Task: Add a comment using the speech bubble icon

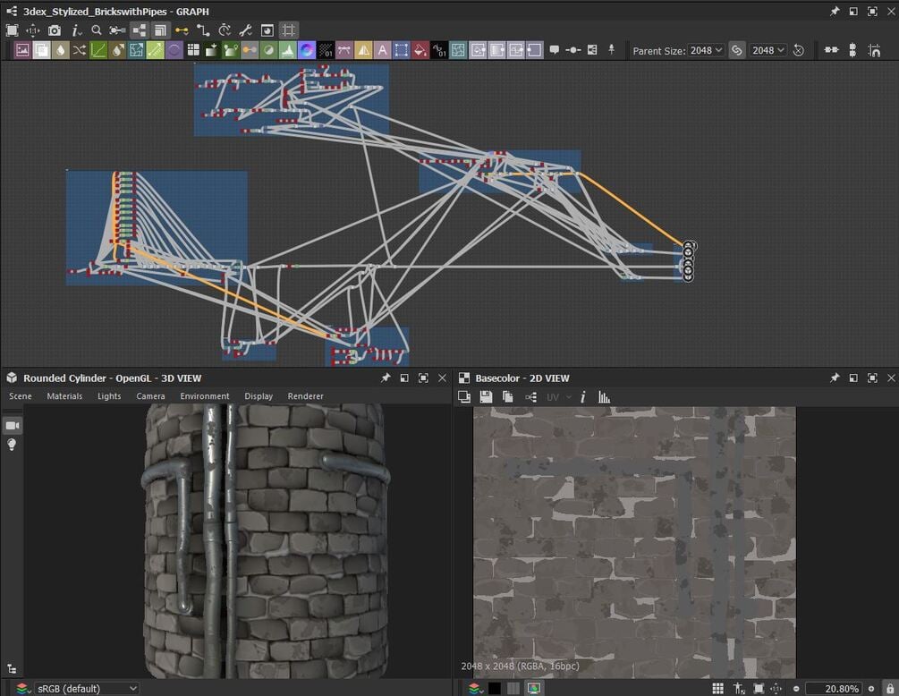Action: 554,50
